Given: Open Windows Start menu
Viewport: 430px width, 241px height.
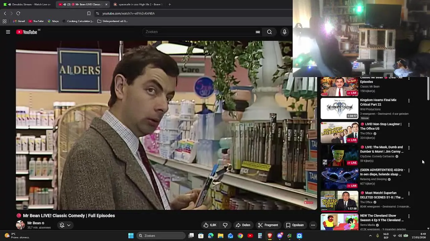Looking at the screenshot, I should click(131, 236).
